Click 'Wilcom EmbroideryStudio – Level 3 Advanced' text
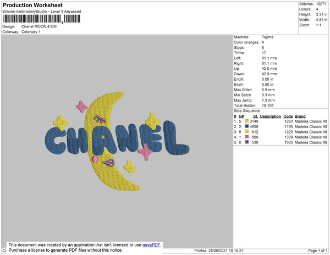This screenshot has width=330, height=255. (42, 12)
